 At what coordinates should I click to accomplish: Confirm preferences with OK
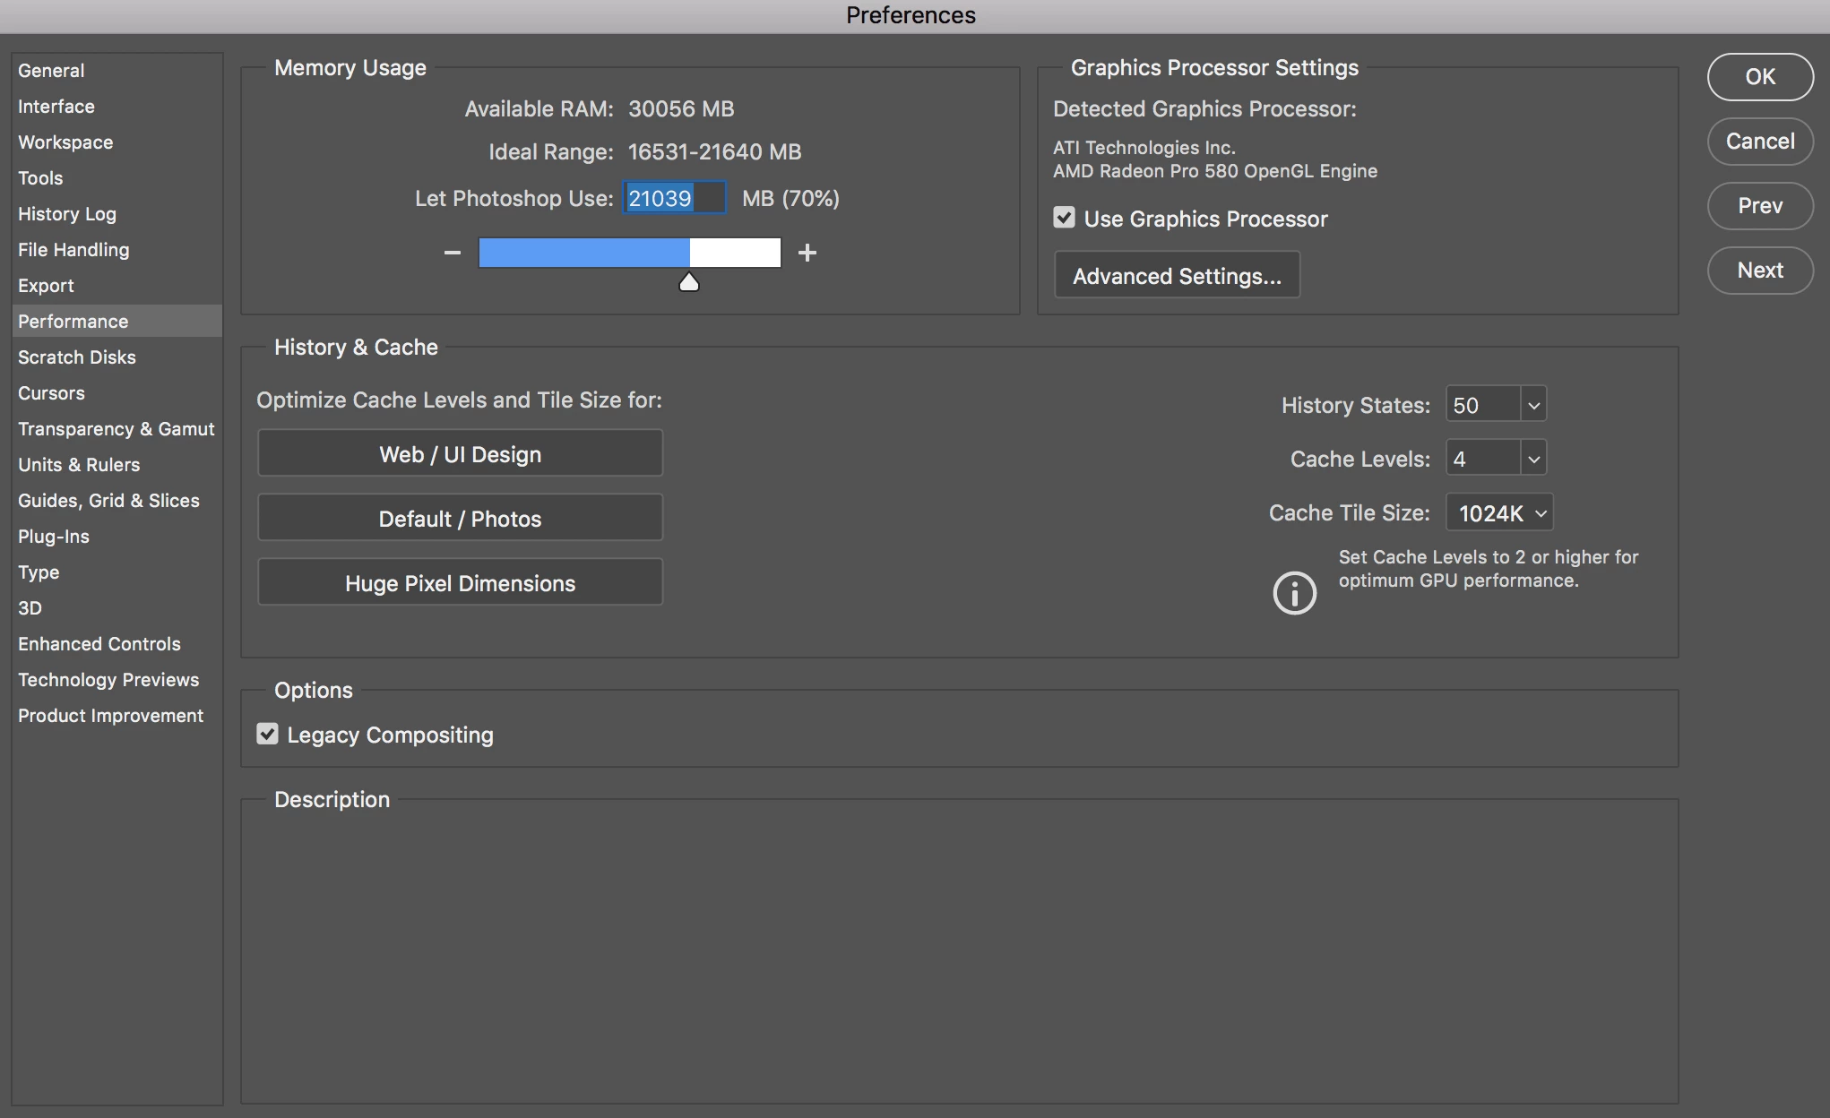(x=1759, y=77)
